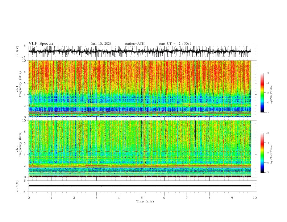Click the ch.1 spectrogram panel

pos(140,89)
